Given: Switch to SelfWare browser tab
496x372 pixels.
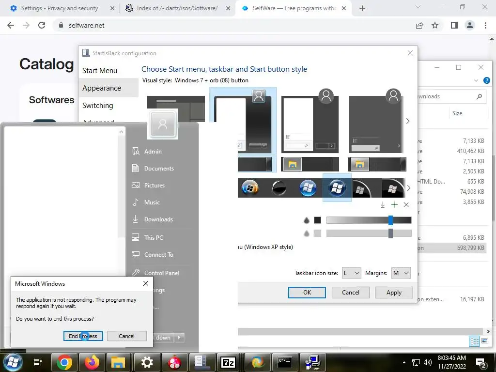Looking at the screenshot, I should click(x=294, y=8).
